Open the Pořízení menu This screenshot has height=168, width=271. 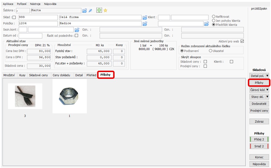21,4
